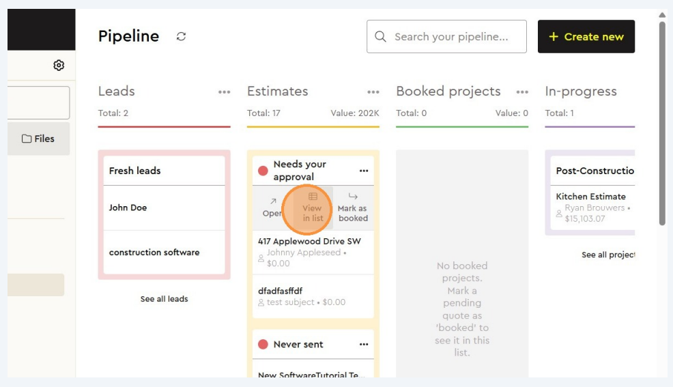
Task: Click the pipeline refresh icon
Action: click(181, 37)
